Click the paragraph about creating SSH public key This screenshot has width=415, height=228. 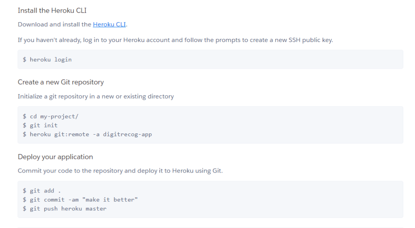pyautogui.click(x=175, y=40)
